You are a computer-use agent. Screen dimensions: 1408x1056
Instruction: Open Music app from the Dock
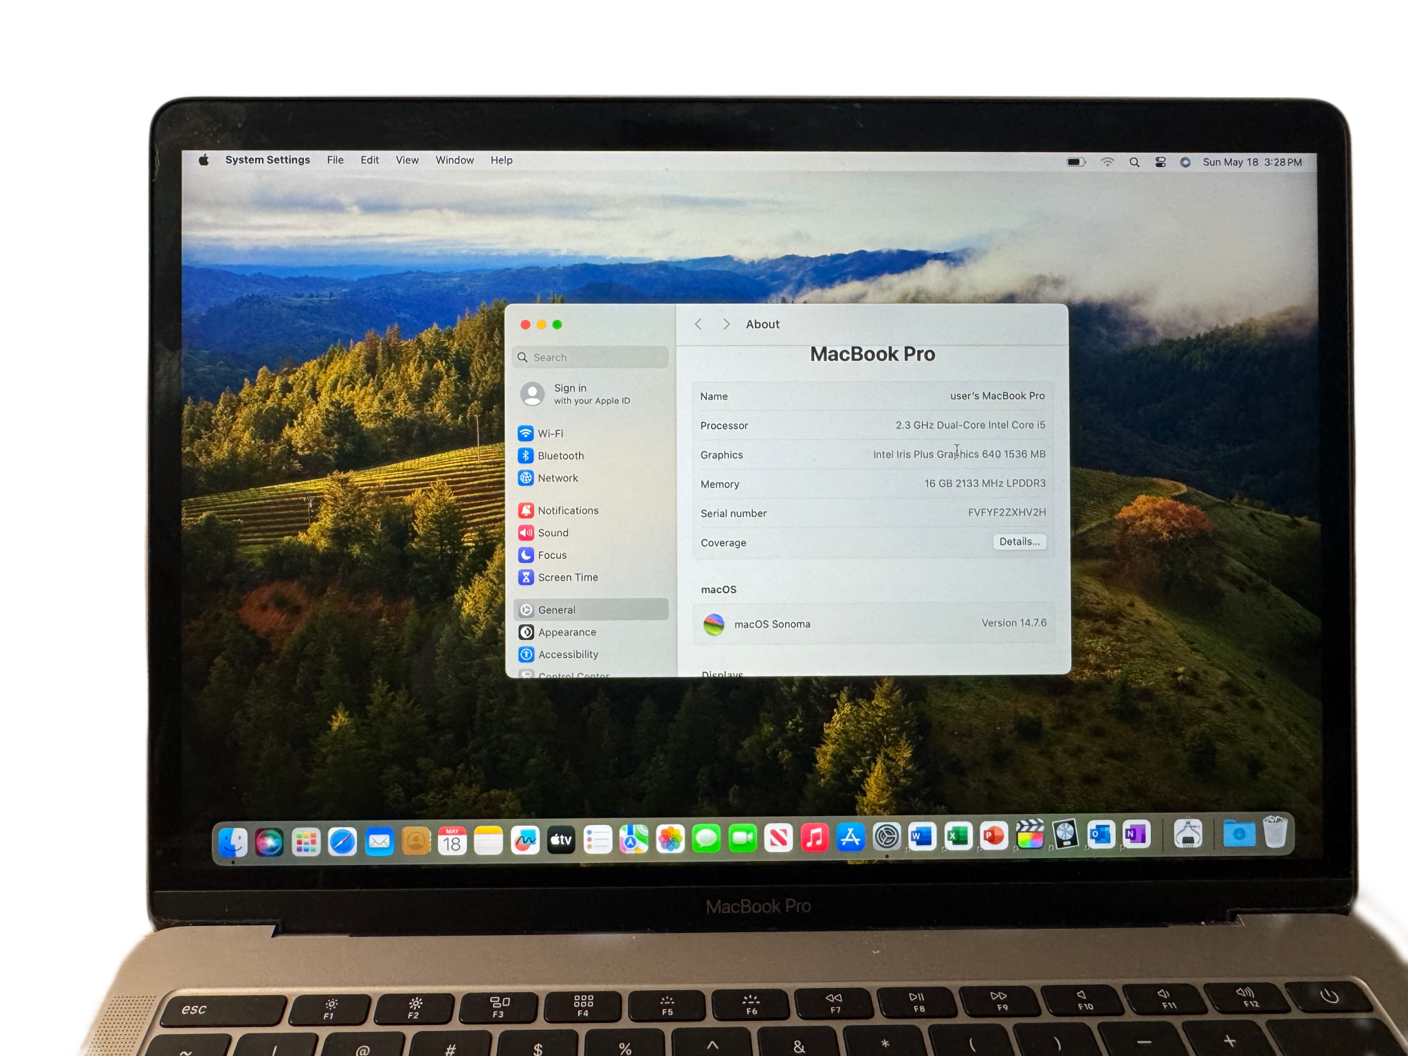[815, 838]
